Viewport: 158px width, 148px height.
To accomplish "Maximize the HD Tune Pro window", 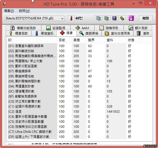I will pyautogui.click(x=141, y=3).
